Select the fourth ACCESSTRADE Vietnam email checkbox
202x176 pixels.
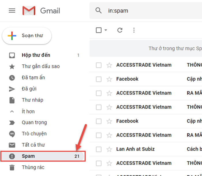click(x=99, y=135)
